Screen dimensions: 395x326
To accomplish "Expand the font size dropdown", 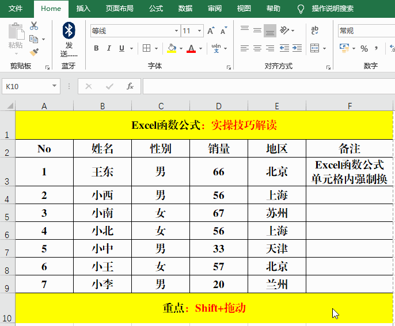I will pos(199,31).
